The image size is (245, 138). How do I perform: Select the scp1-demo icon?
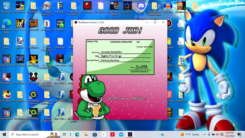click(x=60, y=61)
